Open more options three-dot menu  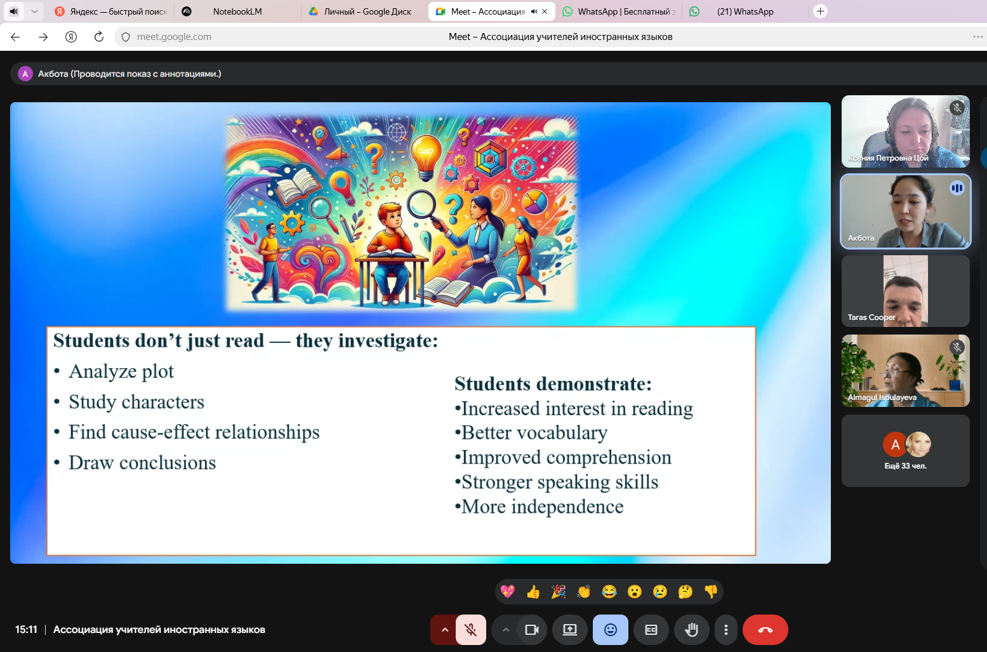pyautogui.click(x=725, y=630)
